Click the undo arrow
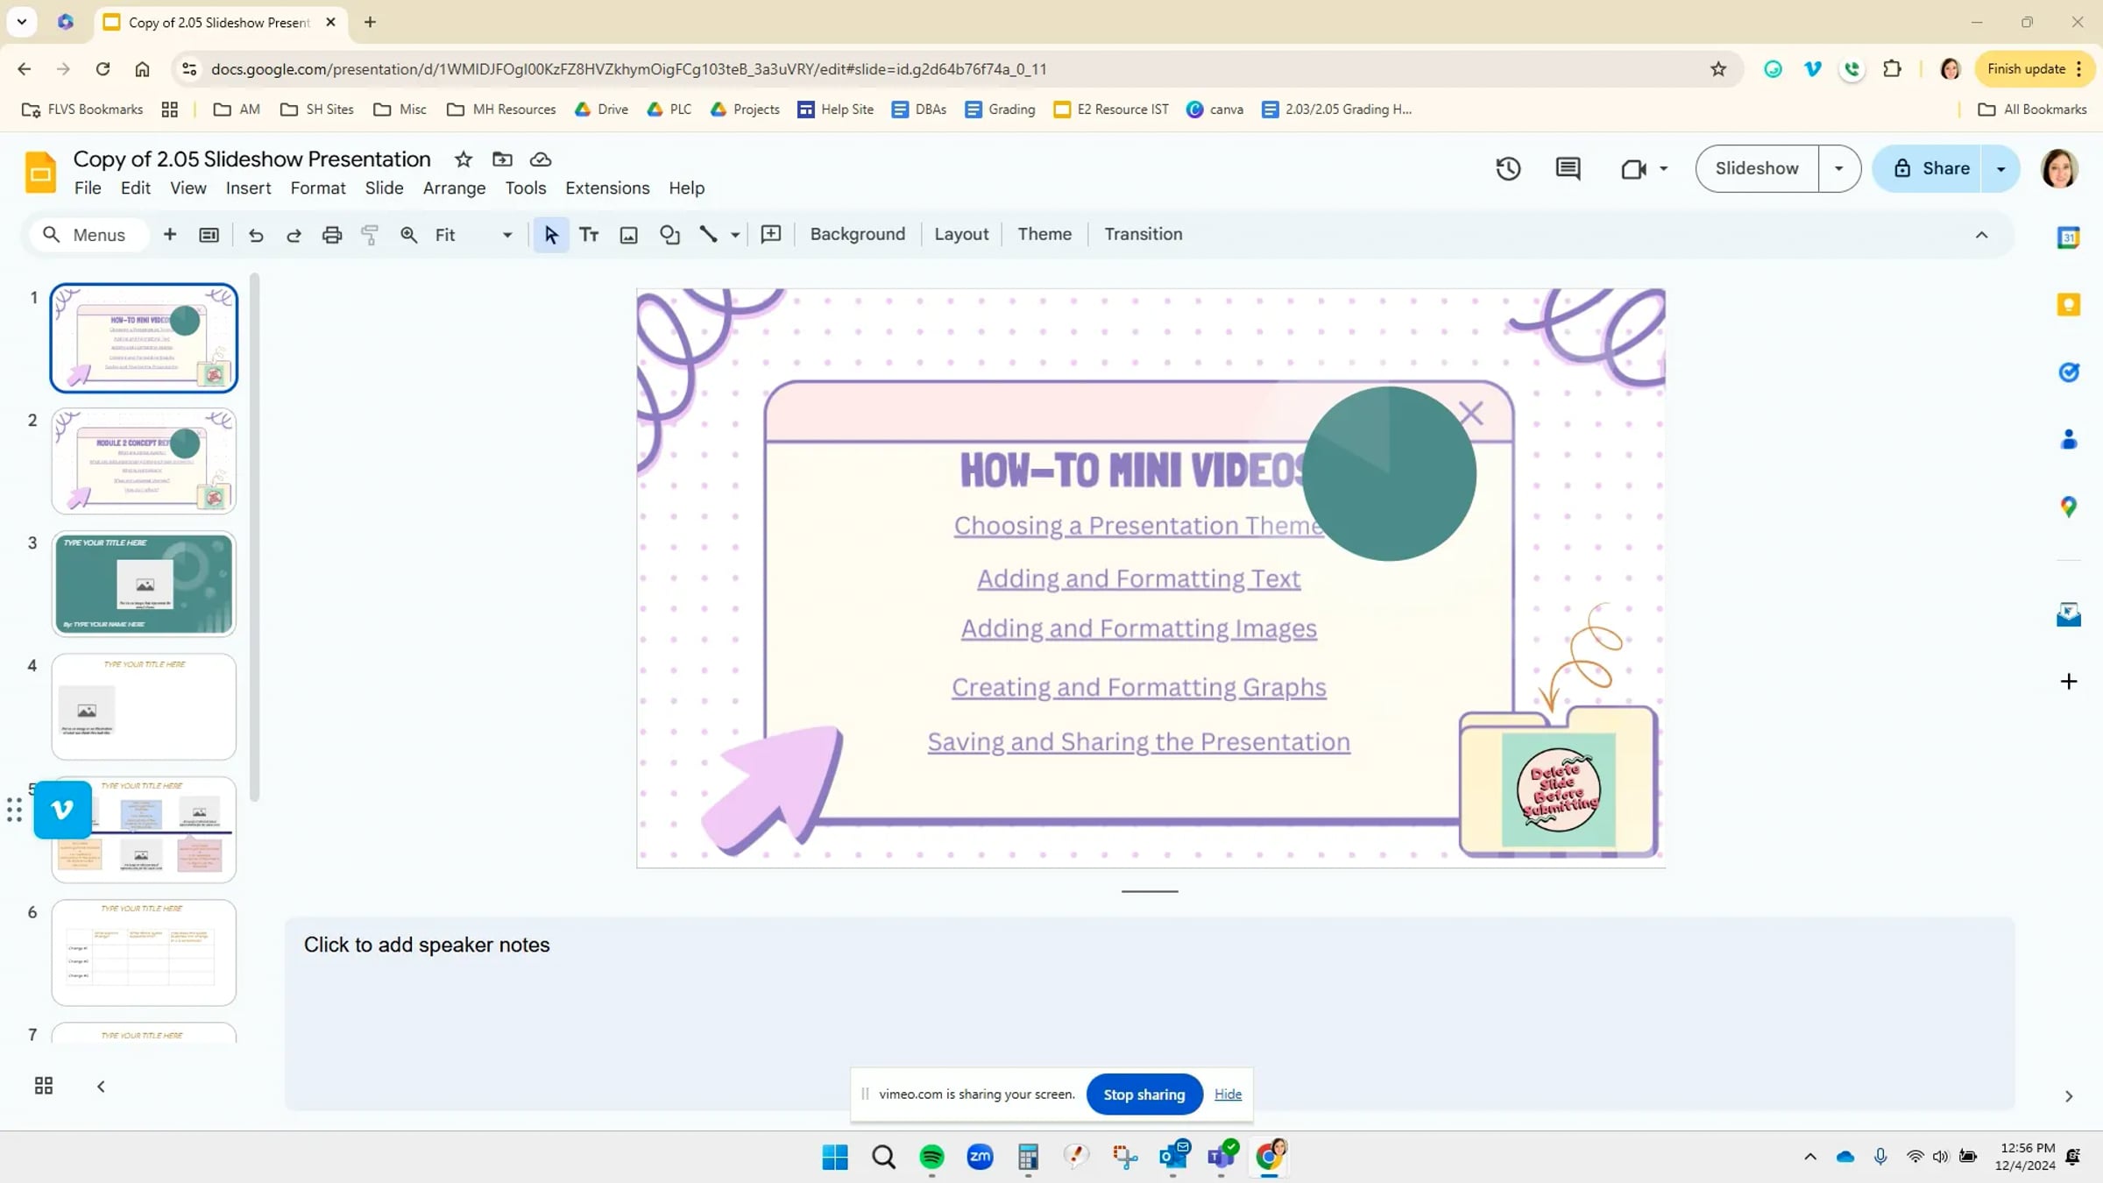The height and width of the screenshot is (1183, 2103). click(x=255, y=234)
